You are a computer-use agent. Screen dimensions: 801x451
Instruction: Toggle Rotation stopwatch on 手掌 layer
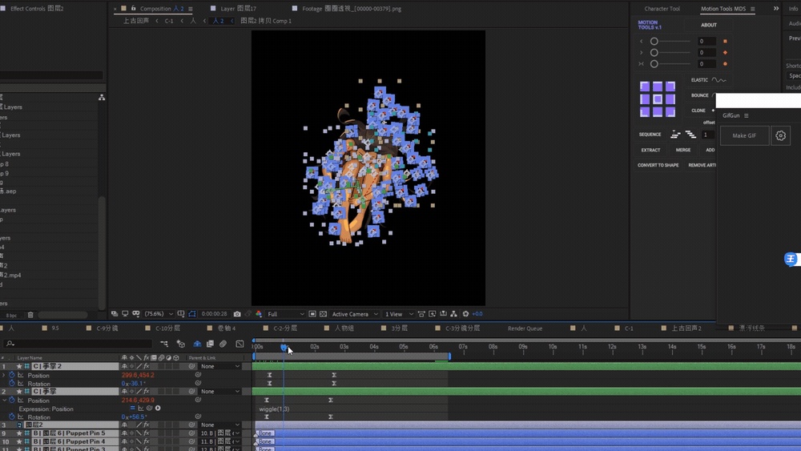12,417
